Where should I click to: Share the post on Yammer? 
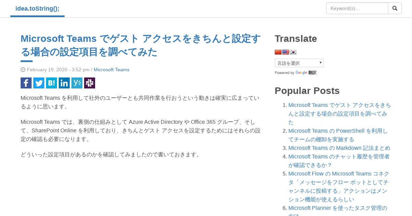77,83
